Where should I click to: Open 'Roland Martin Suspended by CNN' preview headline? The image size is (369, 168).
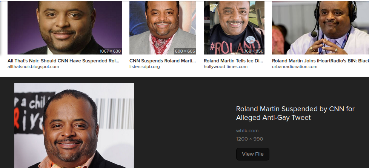pos(295,113)
